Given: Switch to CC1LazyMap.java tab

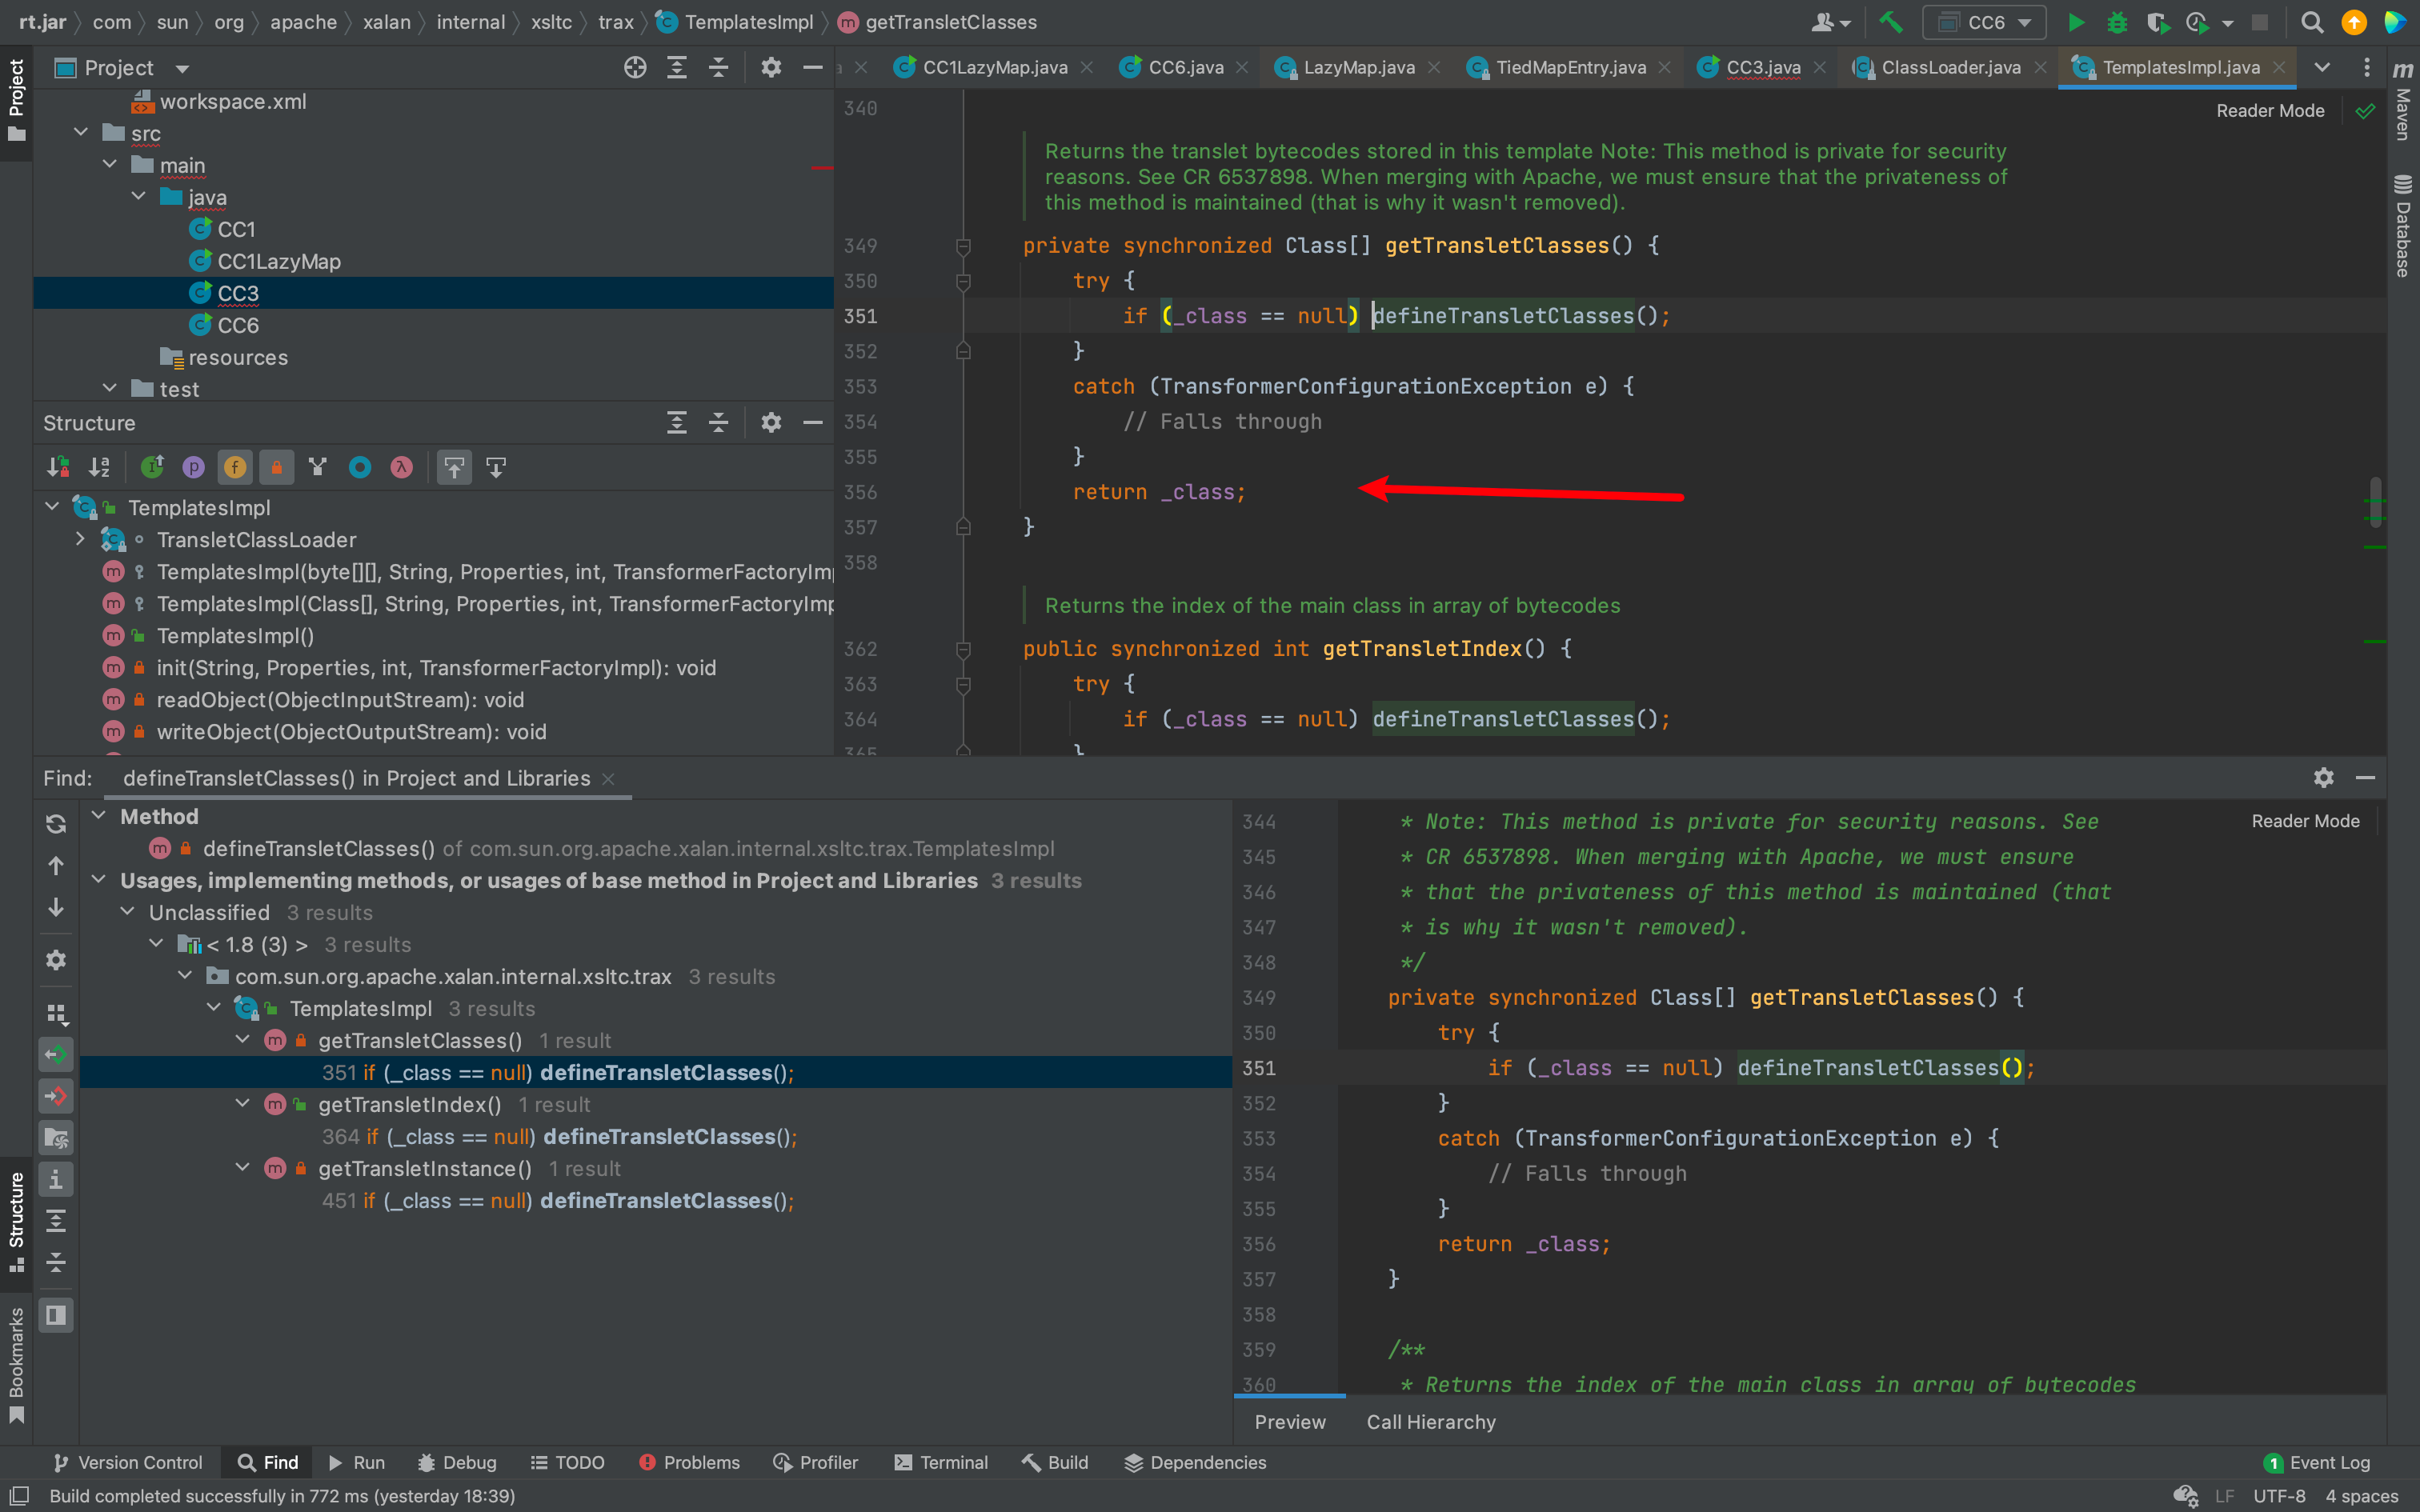Looking at the screenshot, I should coord(994,67).
